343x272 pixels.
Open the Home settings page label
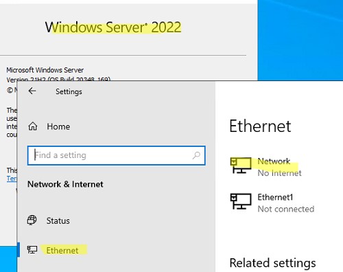pyautogui.click(x=58, y=126)
